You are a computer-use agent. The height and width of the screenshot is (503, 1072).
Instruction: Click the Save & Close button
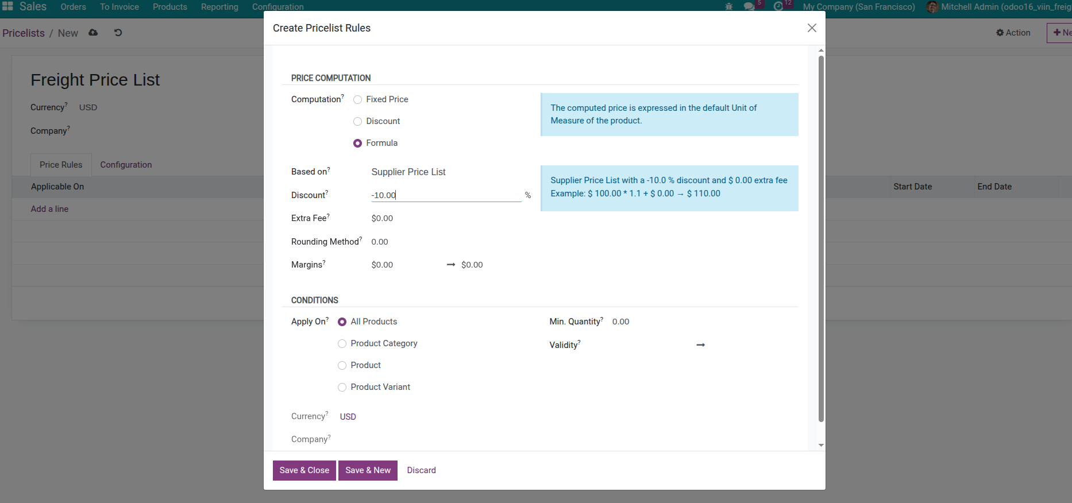[x=304, y=470]
